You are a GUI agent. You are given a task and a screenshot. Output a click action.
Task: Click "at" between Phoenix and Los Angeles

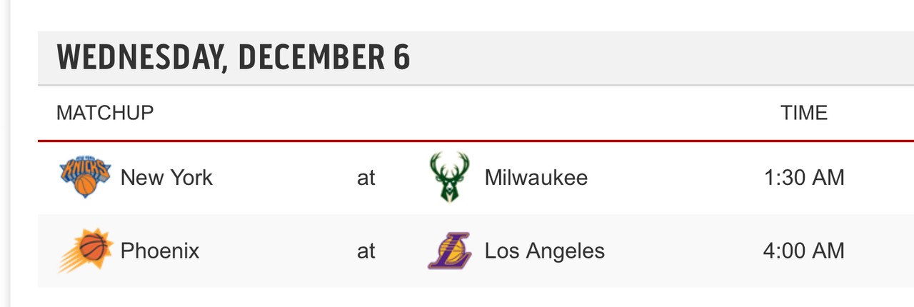[366, 251]
